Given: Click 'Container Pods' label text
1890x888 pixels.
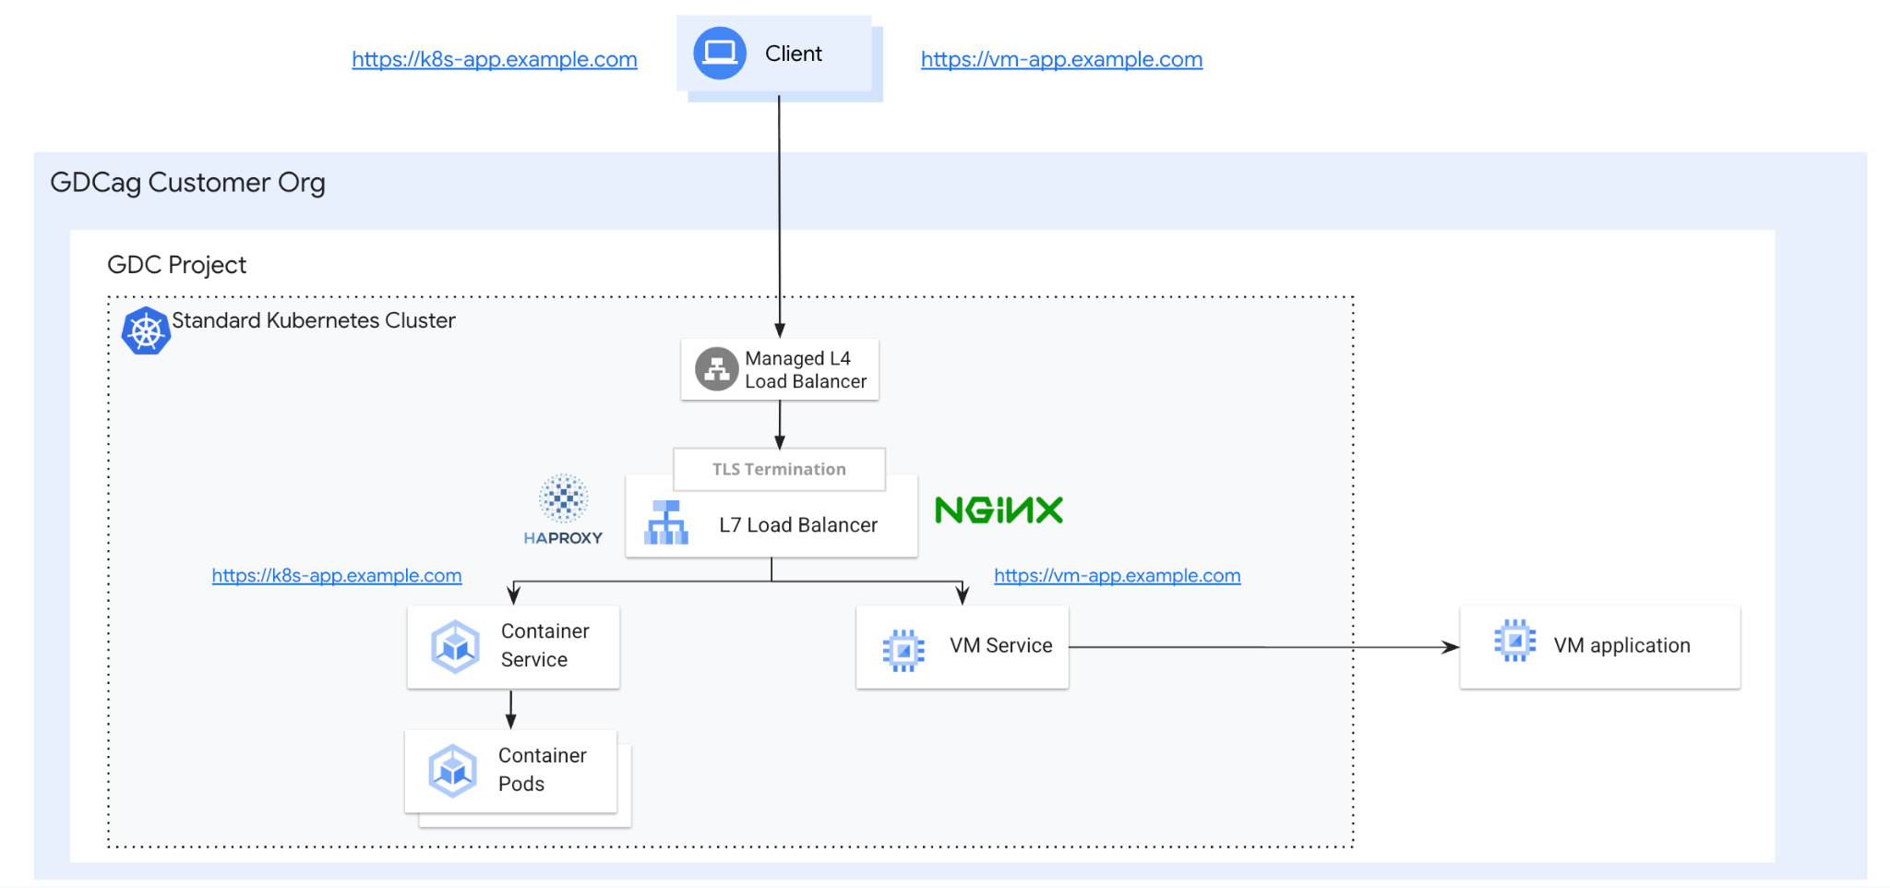Looking at the screenshot, I should pos(543,770).
